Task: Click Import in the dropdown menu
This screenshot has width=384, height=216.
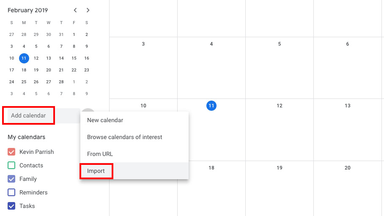Action: [96, 171]
